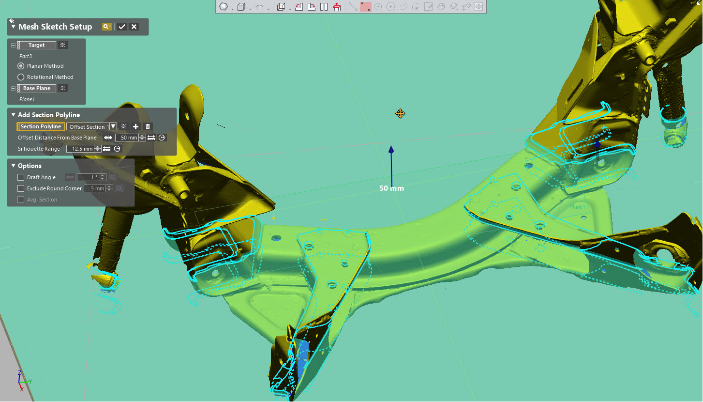
Task: Choose the Planar Method radio button
Action: (x=21, y=66)
